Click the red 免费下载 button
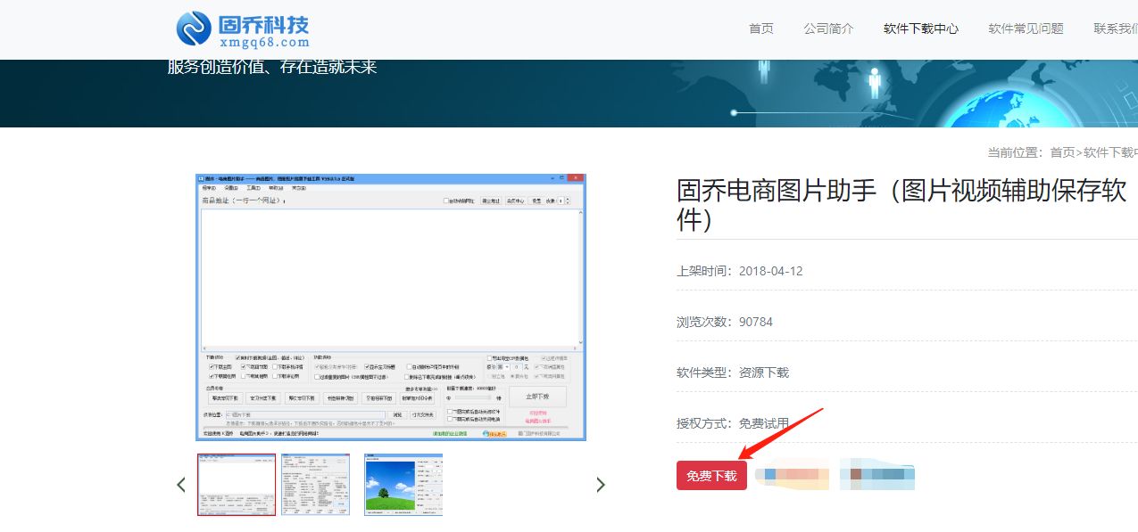This screenshot has height=532, width=1138. 711,476
